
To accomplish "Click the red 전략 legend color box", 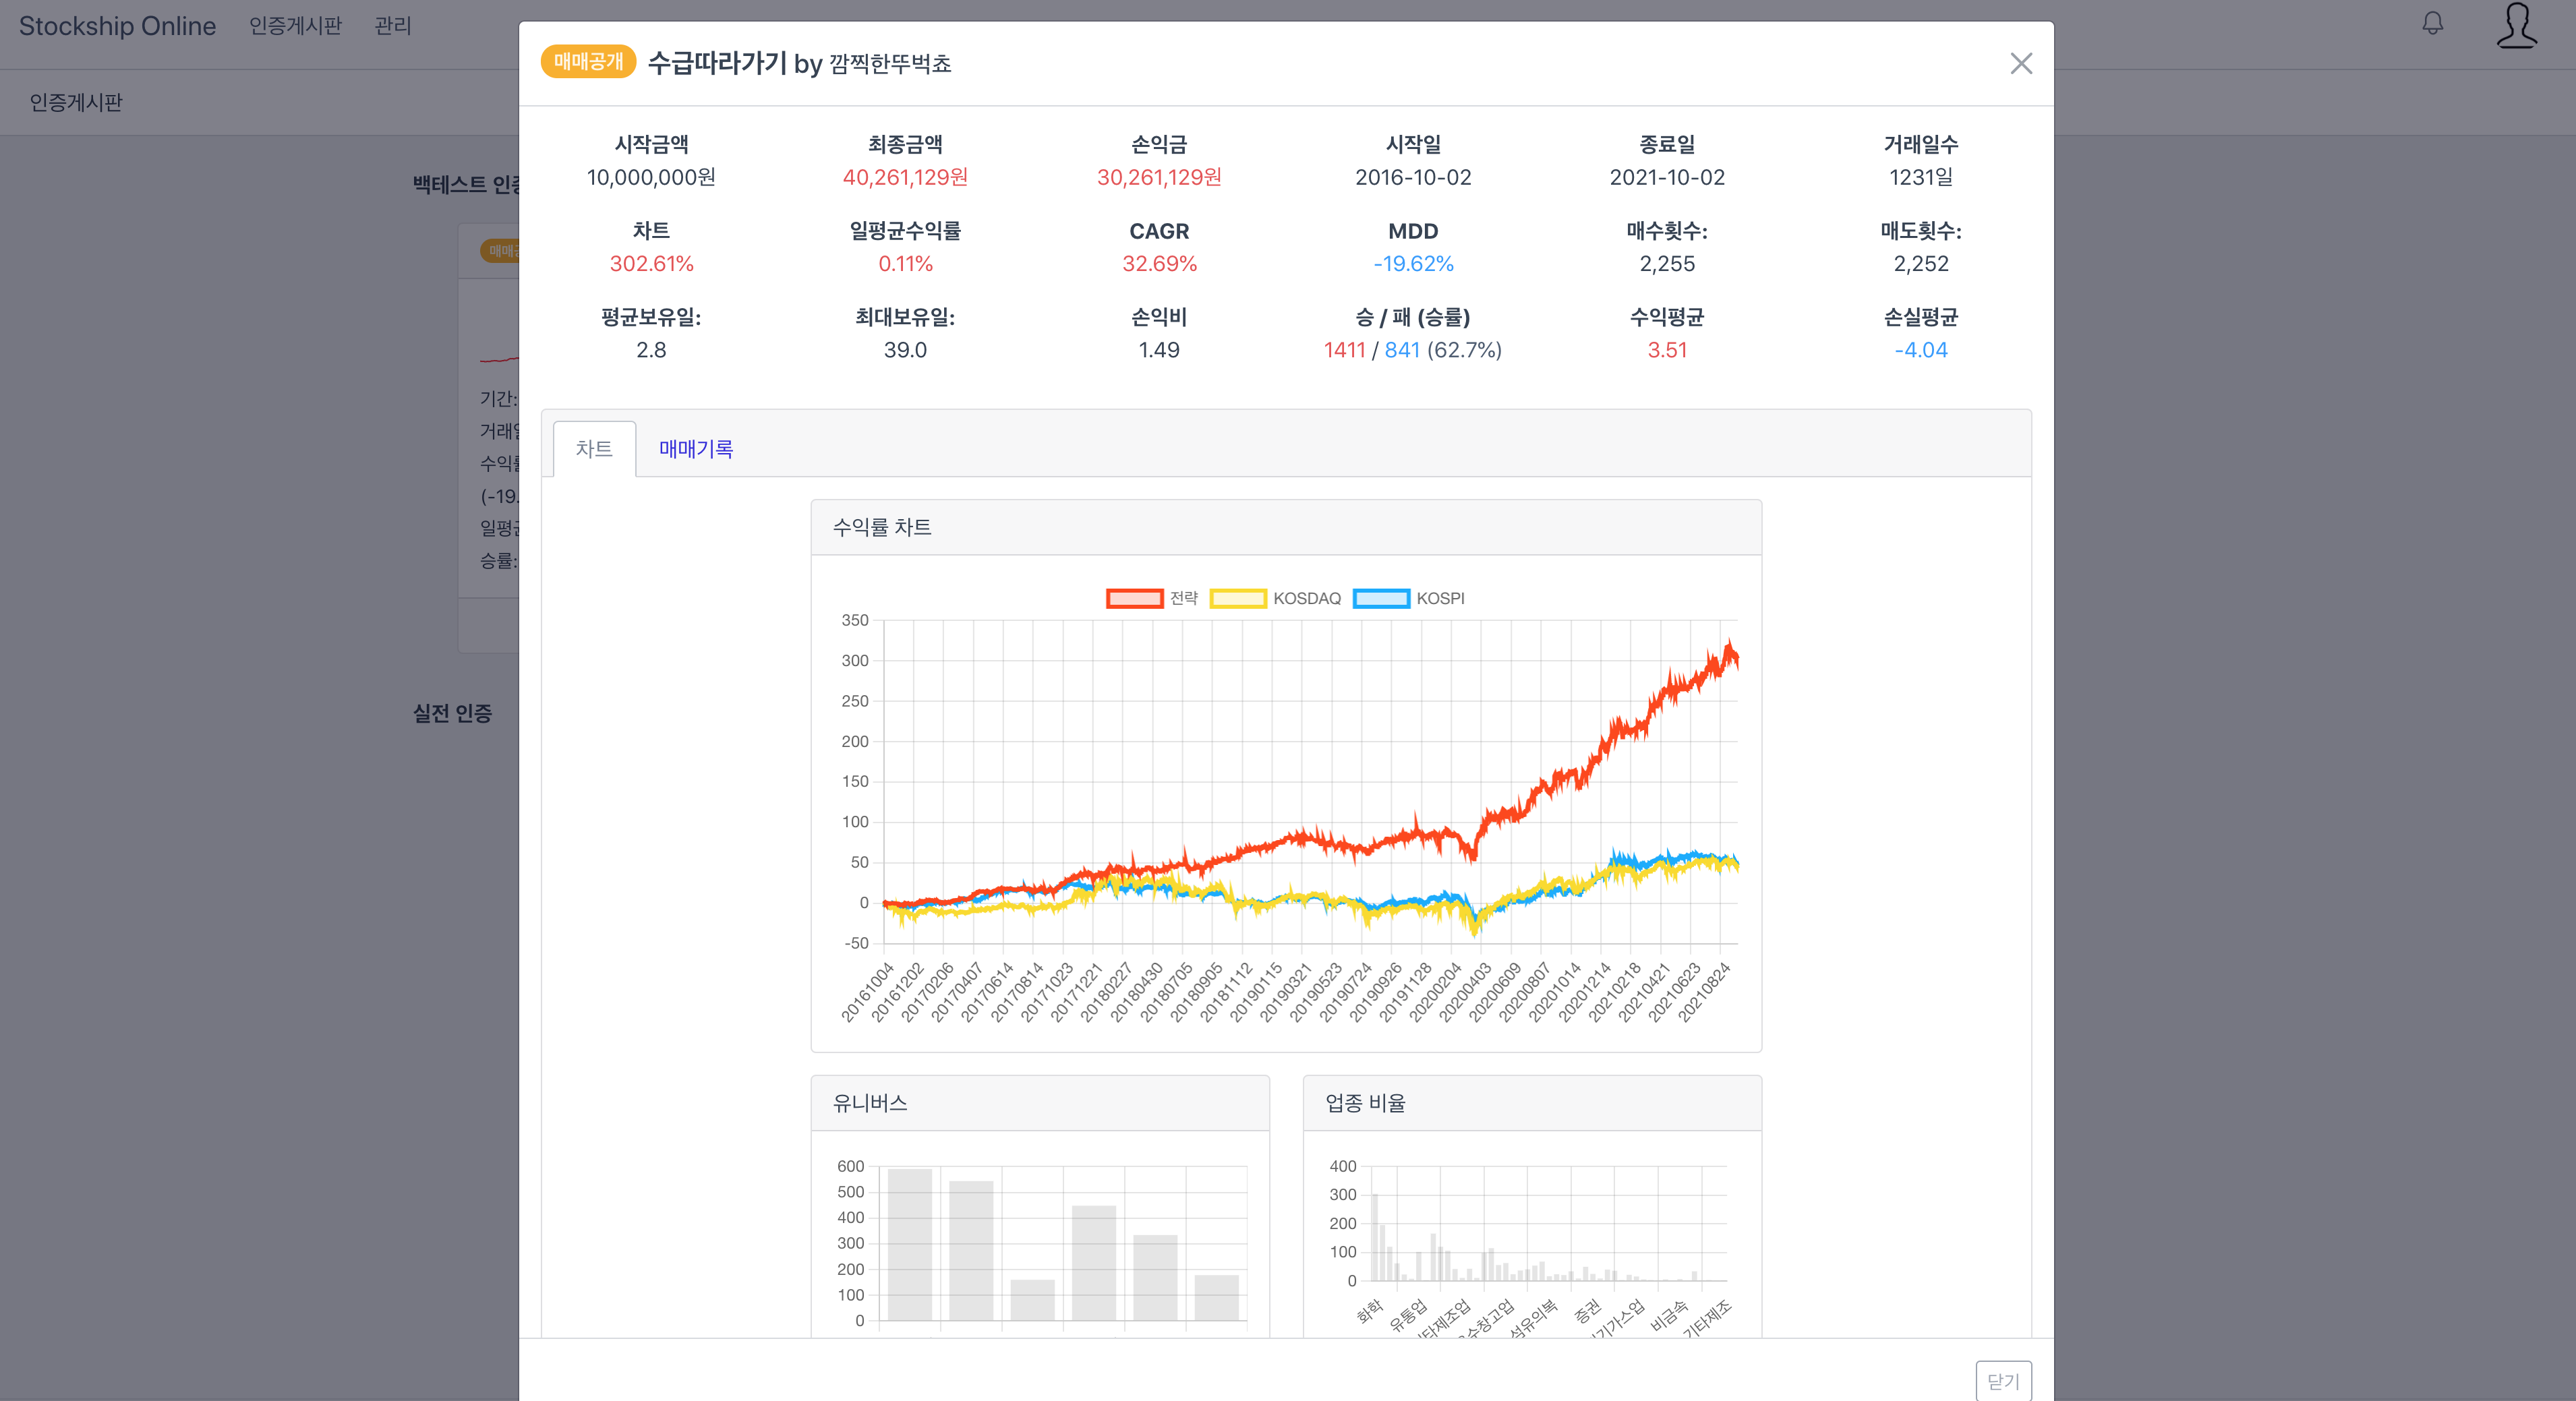I will (x=1134, y=598).
